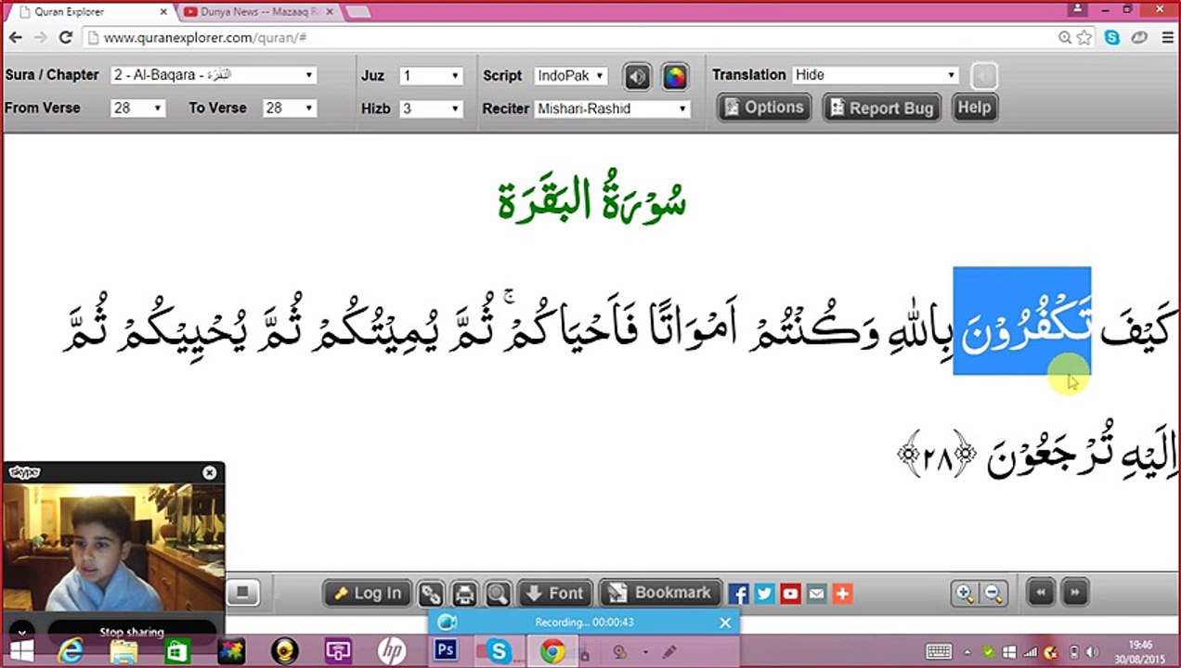Viewport: 1181px width, 668px height.
Task: Click the Report Bug button
Action: pyautogui.click(x=882, y=108)
